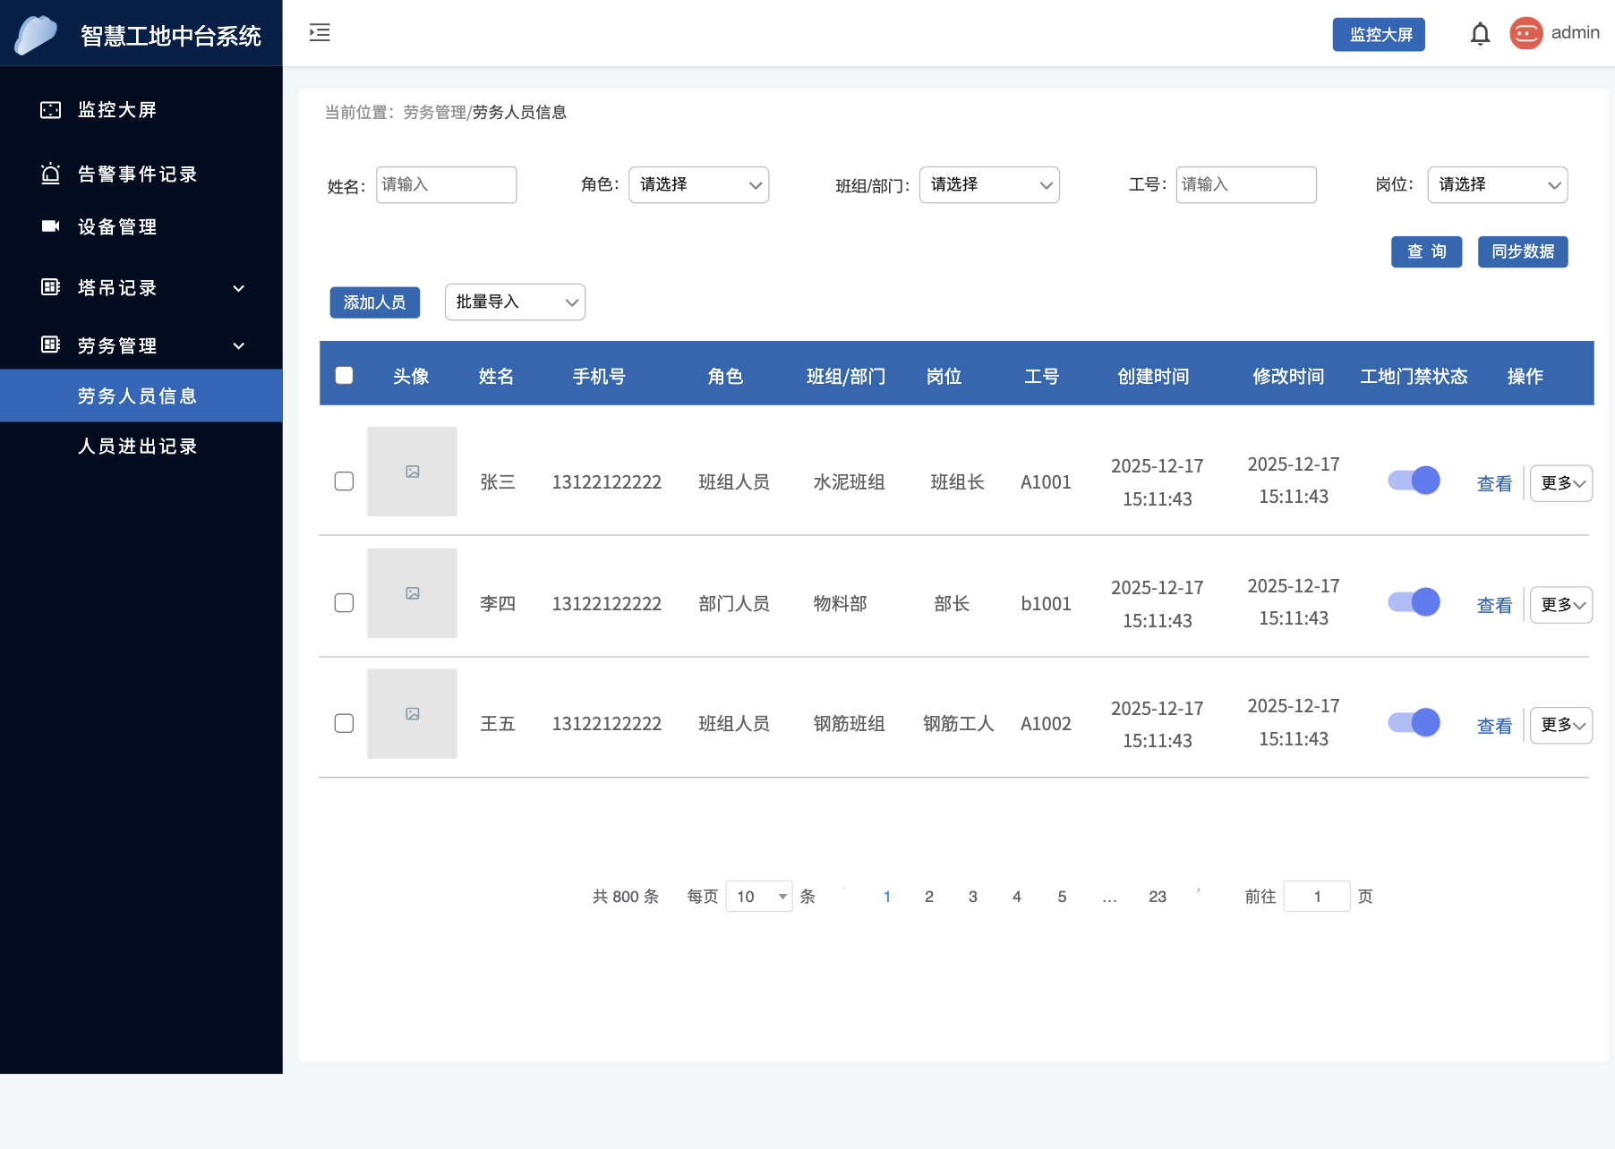Click 张三's avatar placeholder image

click(x=412, y=472)
